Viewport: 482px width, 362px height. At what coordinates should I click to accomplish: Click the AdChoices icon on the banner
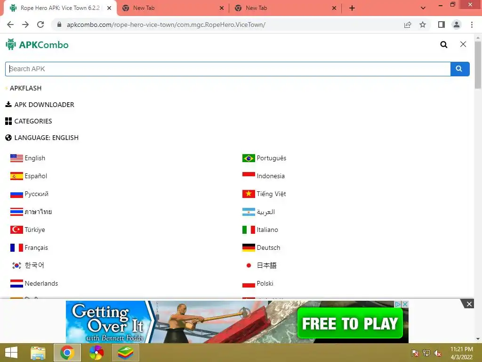[397, 304]
